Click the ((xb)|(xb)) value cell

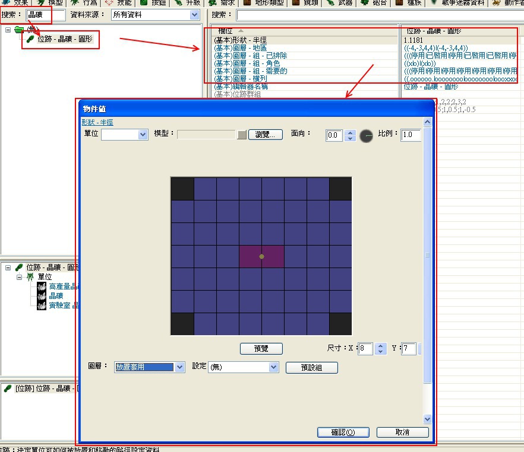460,63
